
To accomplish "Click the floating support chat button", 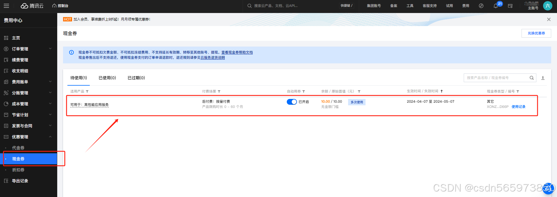I will (x=548, y=189).
